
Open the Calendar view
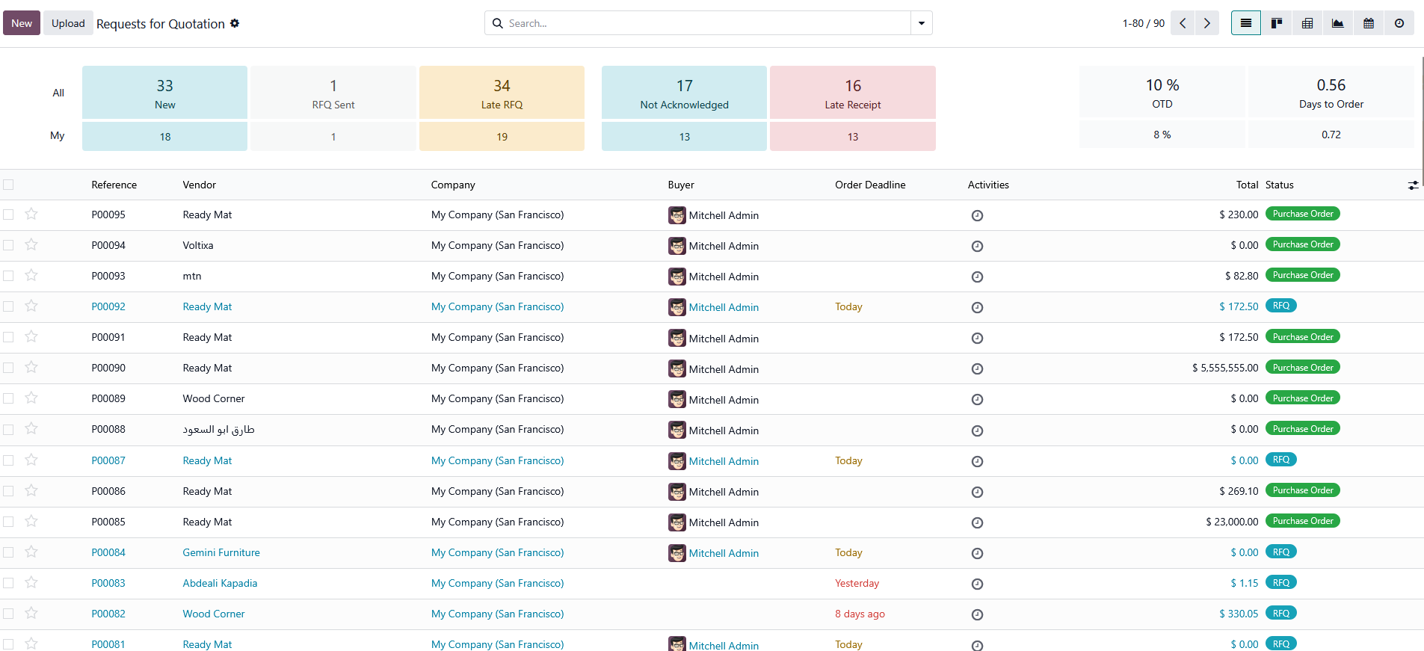point(1369,23)
